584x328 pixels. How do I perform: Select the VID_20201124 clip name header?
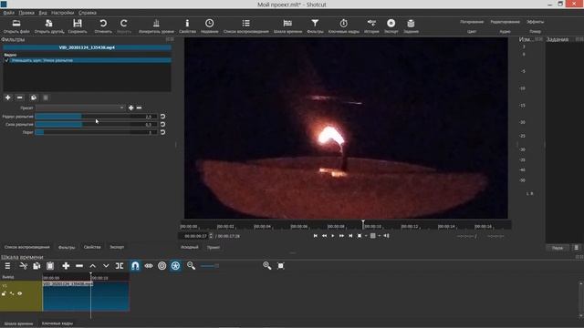(87, 47)
